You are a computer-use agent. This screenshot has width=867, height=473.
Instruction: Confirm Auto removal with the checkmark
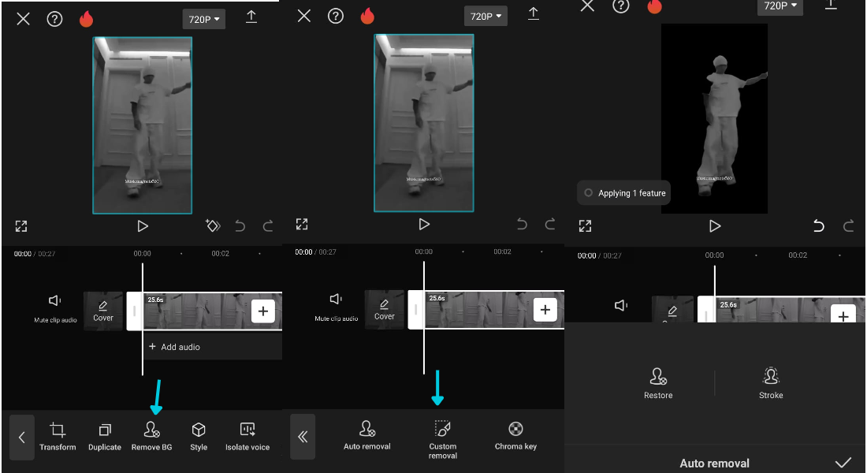pos(844,463)
